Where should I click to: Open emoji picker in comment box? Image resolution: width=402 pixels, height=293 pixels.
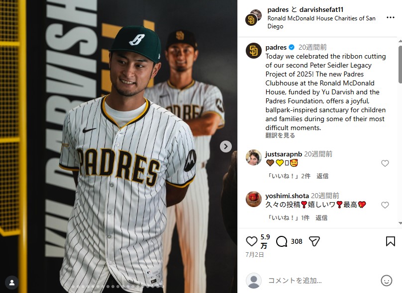387,281
